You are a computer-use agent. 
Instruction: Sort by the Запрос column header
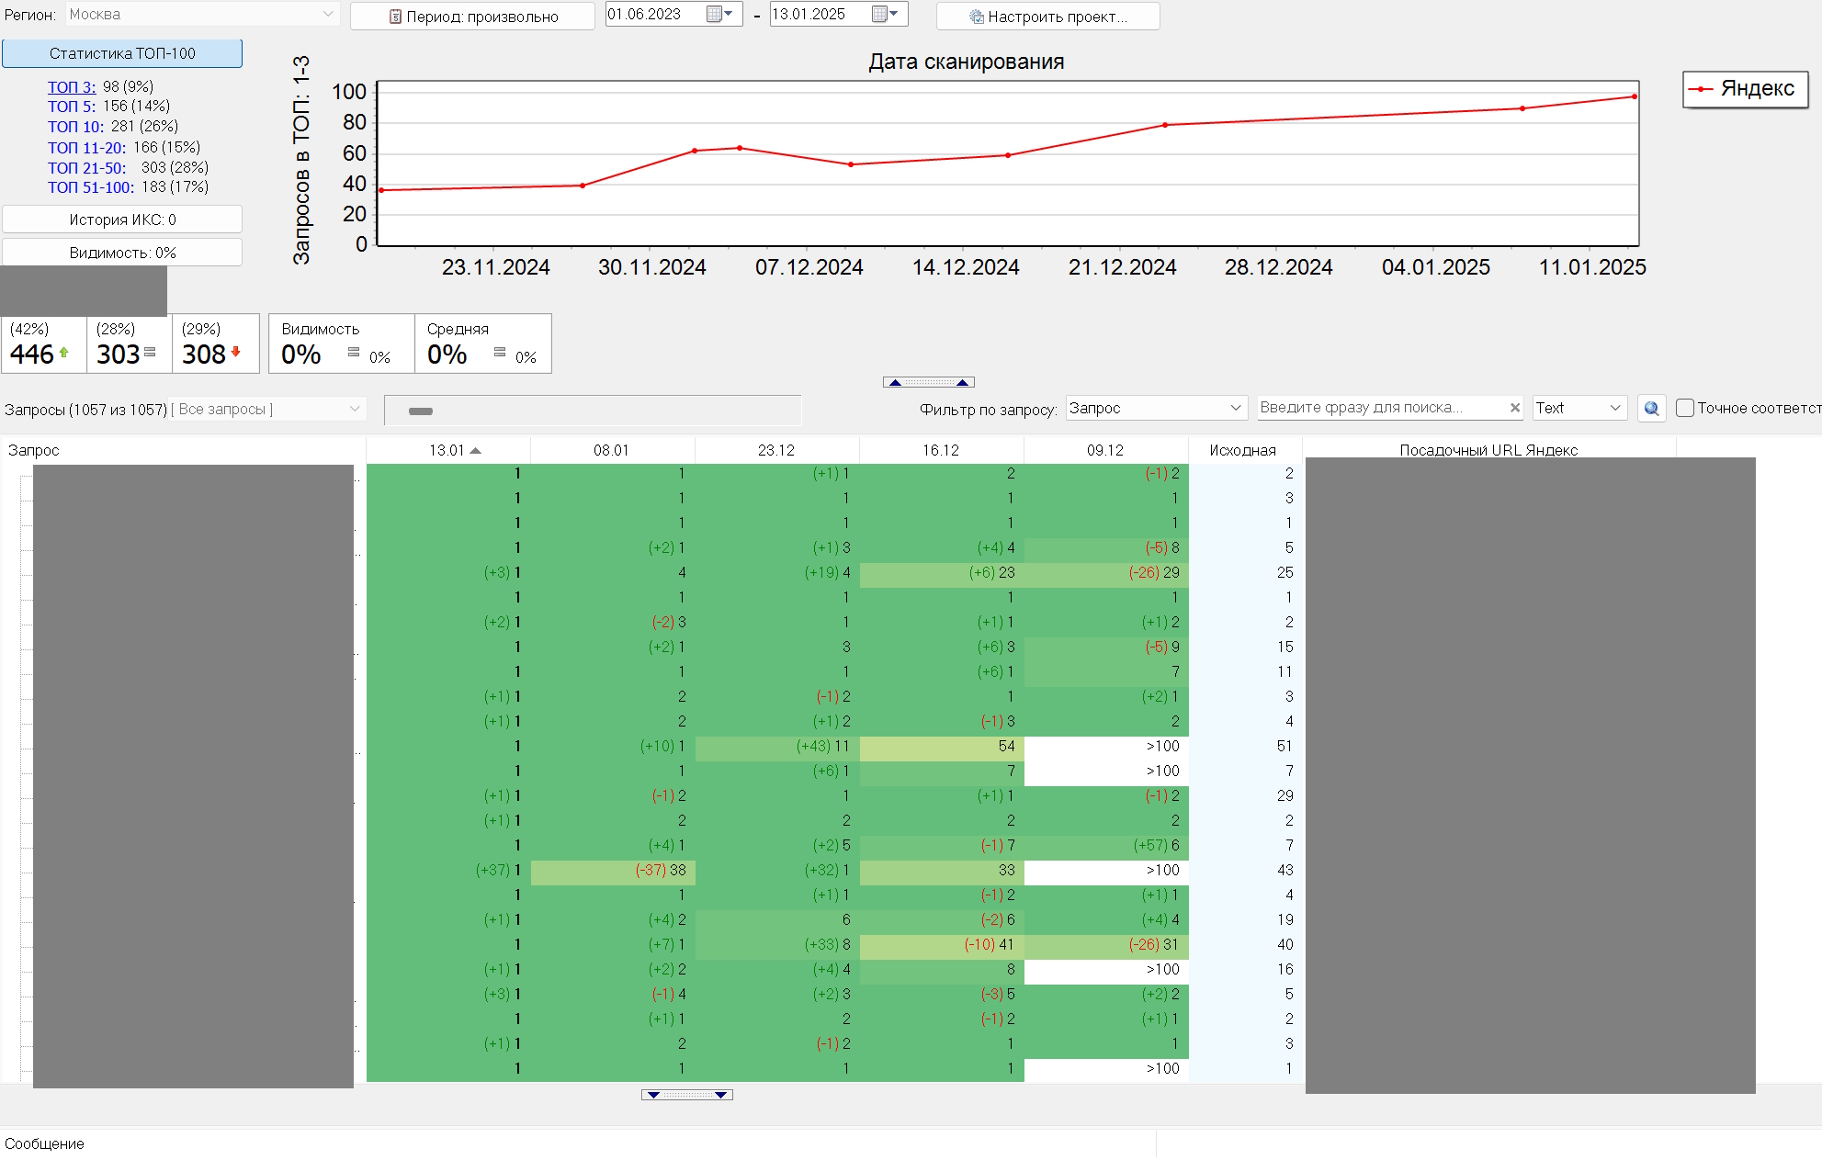[184, 450]
